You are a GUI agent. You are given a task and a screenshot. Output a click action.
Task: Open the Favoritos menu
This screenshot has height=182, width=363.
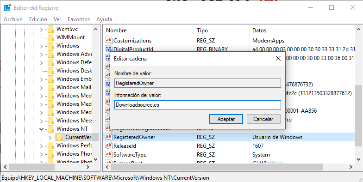[79, 19]
